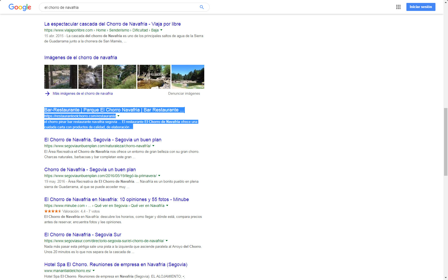Expand dropdown next to chorro-navafría URL
The image size is (448, 280).
(x=153, y=146)
